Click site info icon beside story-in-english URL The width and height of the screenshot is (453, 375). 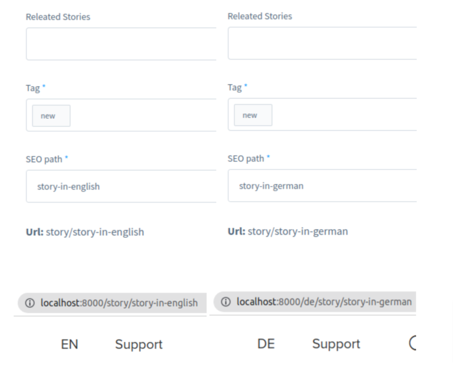pos(29,303)
